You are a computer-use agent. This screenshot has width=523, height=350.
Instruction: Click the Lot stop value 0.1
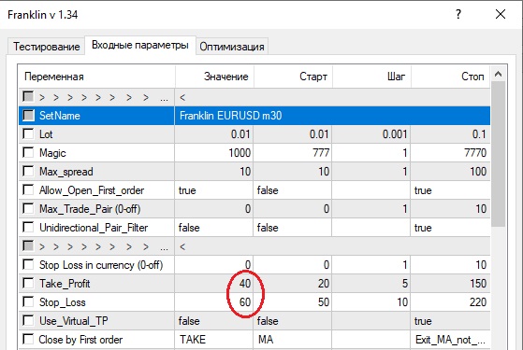point(450,134)
